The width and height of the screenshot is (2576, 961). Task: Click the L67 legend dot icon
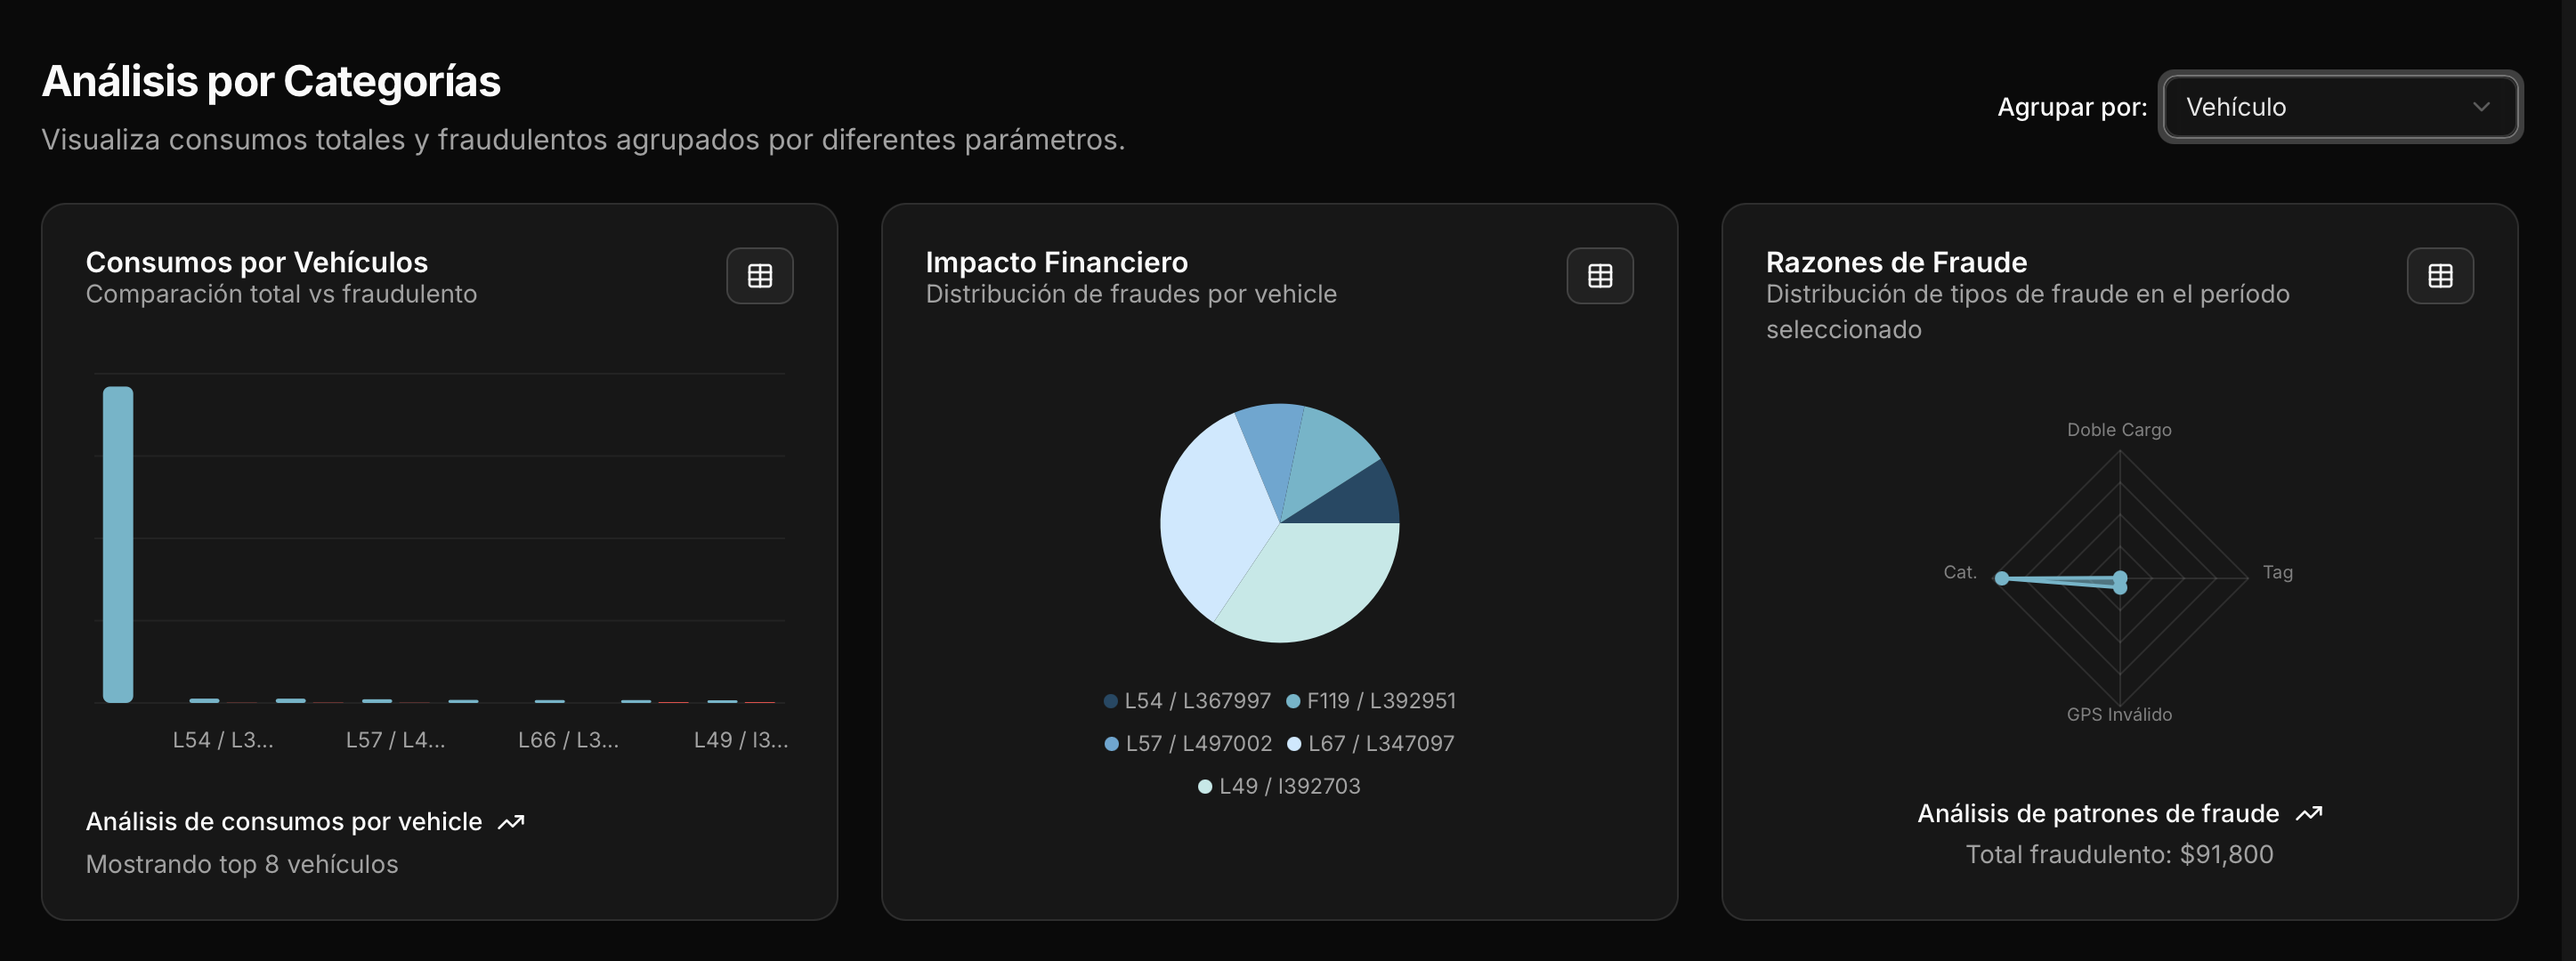[x=1294, y=743]
